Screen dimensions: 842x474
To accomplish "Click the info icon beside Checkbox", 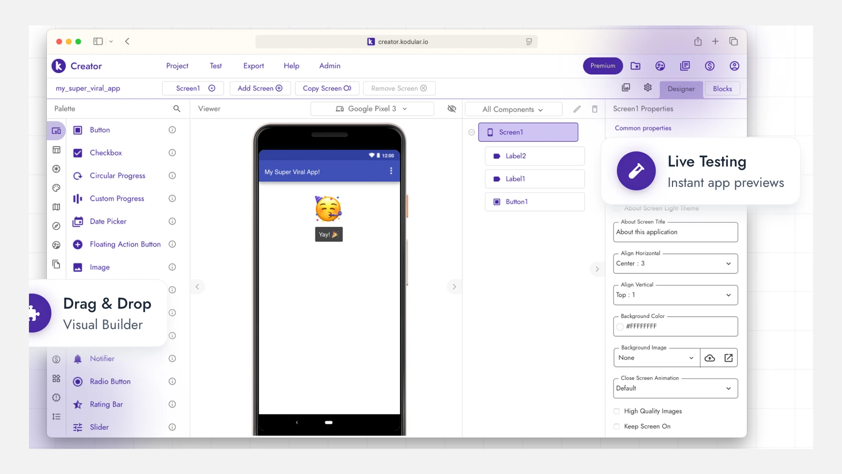I will coord(172,153).
